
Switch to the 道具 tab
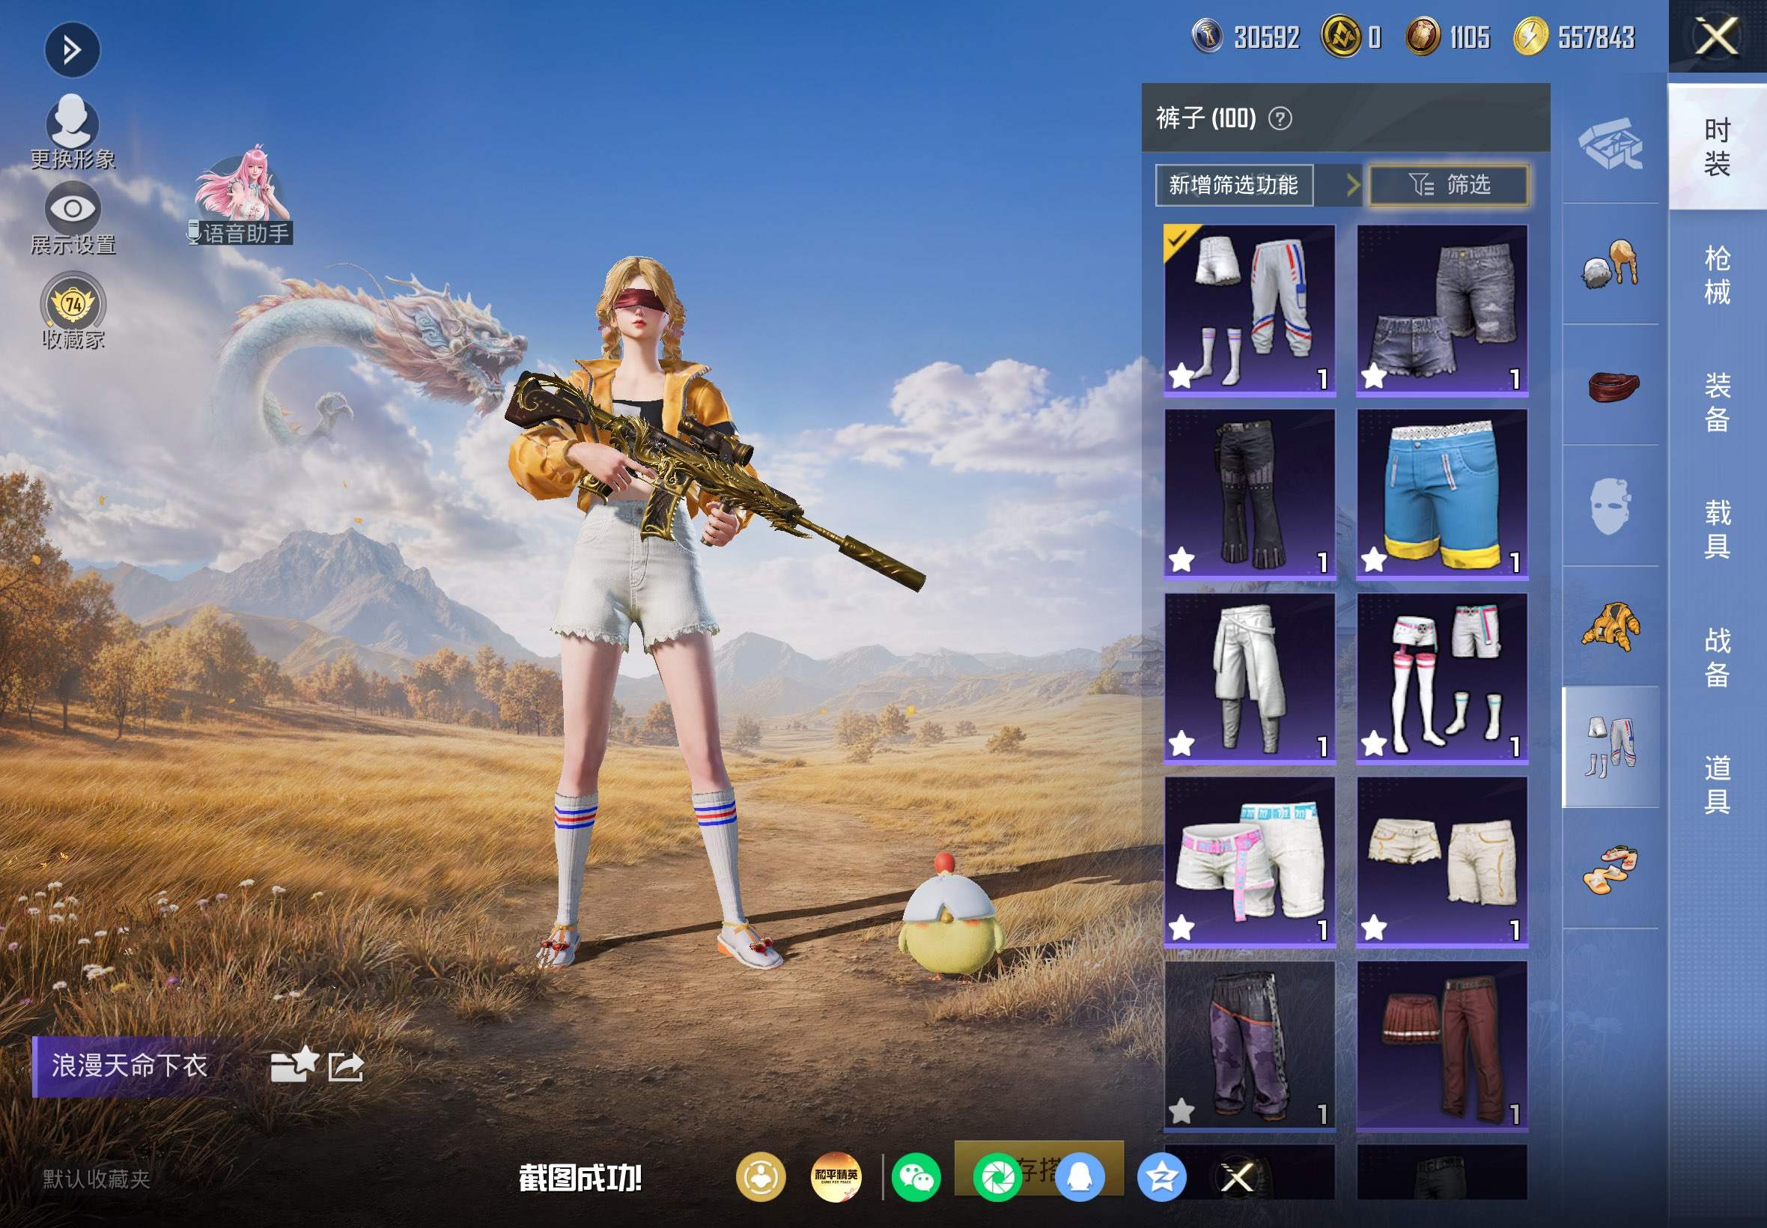click(1717, 784)
